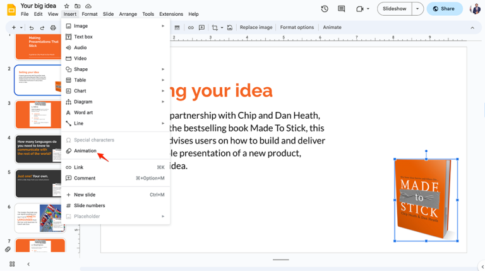Check cloud save status icon
The width and height of the screenshot is (485, 271).
[88, 6]
